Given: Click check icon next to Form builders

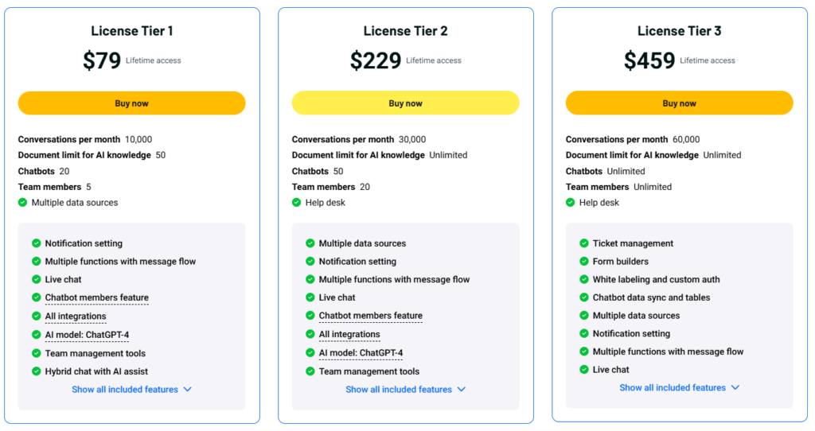Looking at the screenshot, I should pyautogui.click(x=583, y=261).
